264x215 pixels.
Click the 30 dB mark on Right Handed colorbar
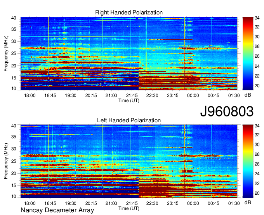[257, 37]
